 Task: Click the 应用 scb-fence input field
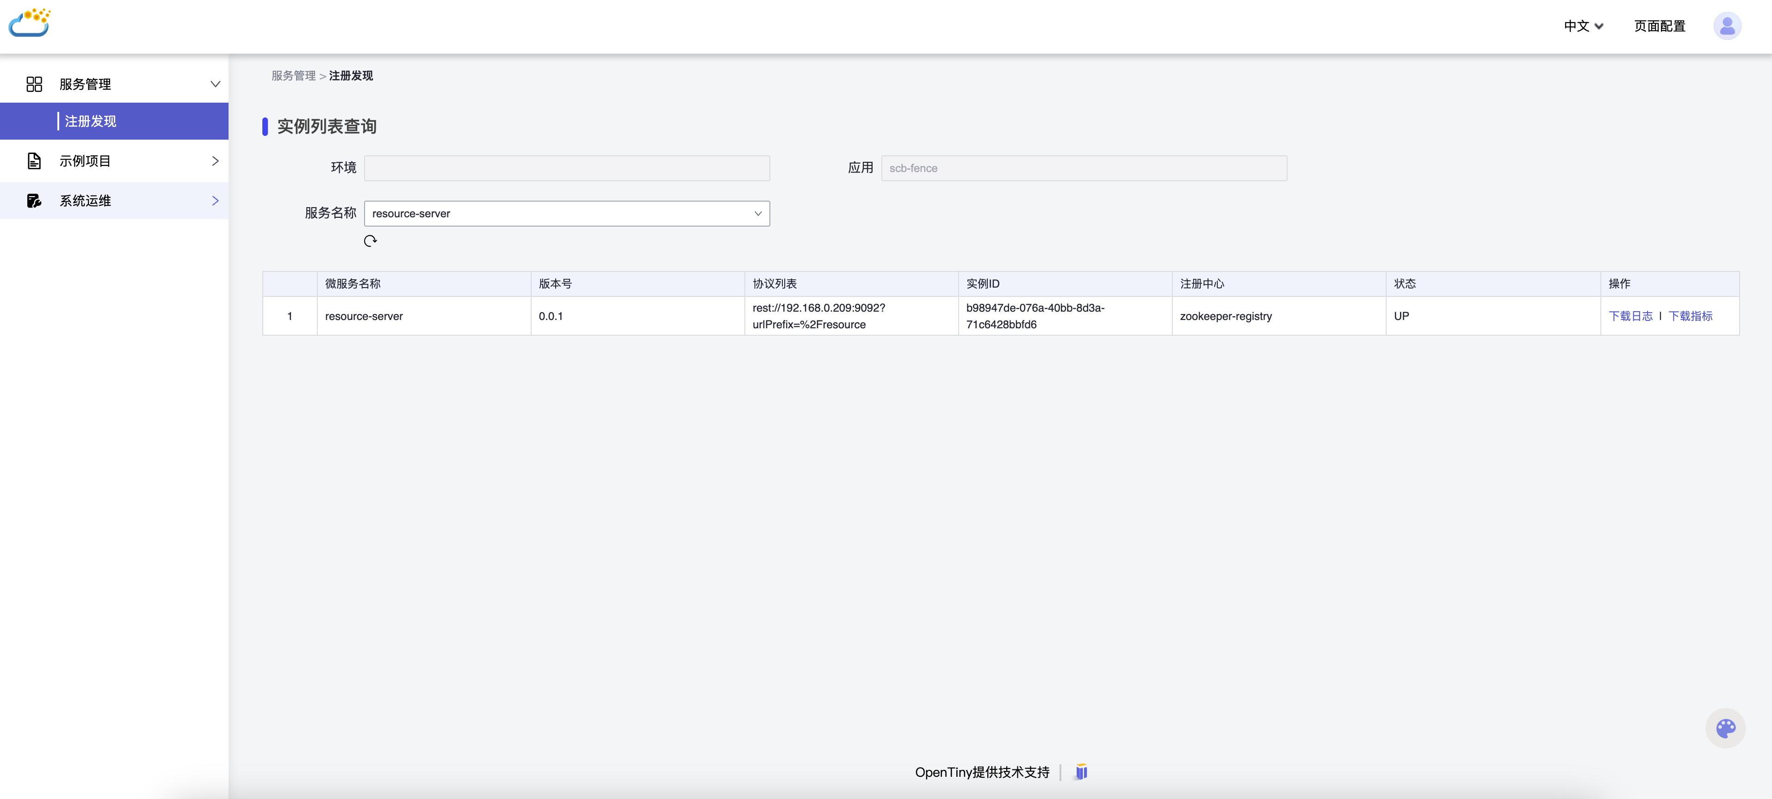coord(1084,168)
